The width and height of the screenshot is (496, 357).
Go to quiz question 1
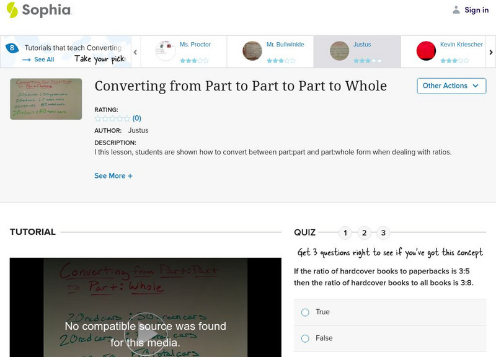[345, 233]
